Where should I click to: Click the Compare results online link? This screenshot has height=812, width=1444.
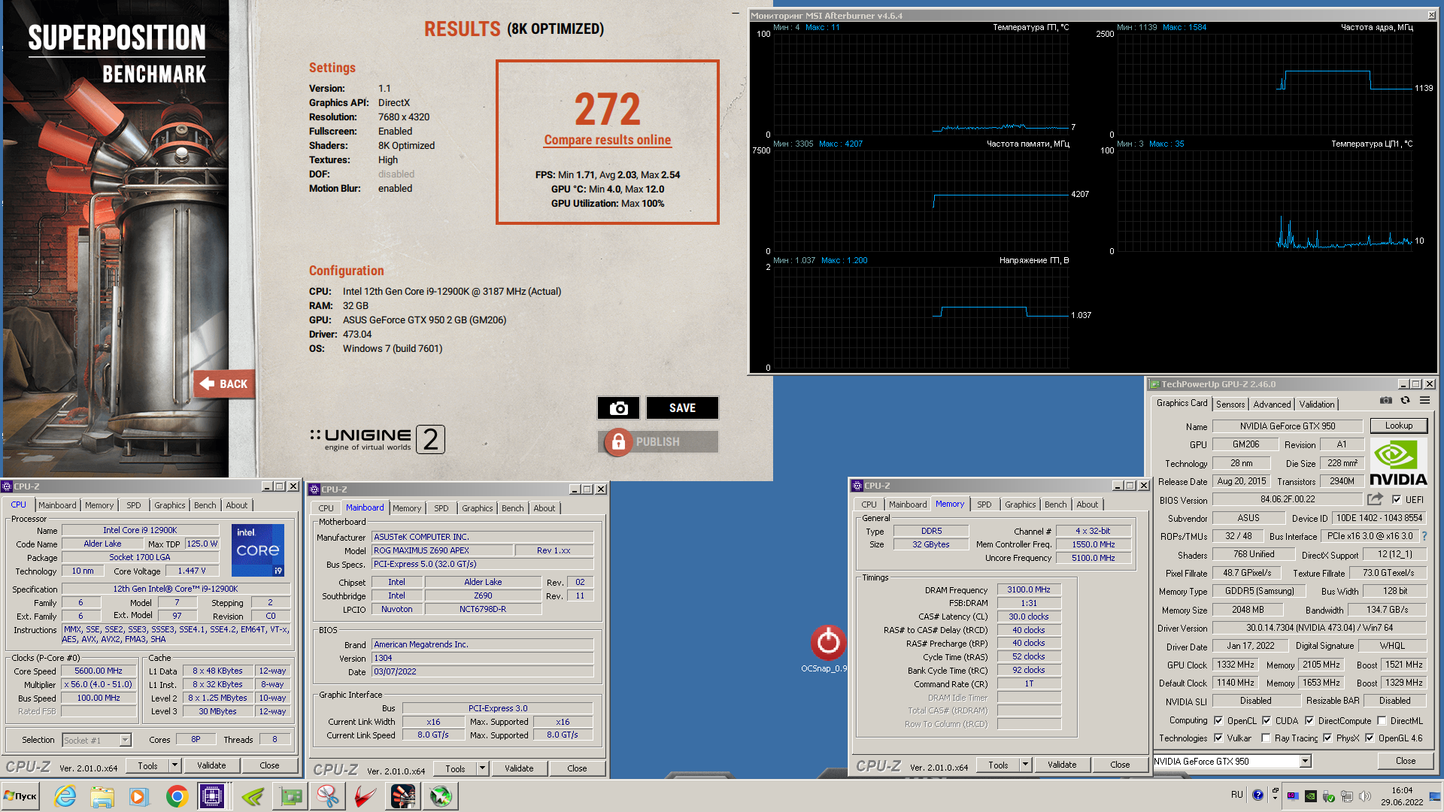pos(607,140)
